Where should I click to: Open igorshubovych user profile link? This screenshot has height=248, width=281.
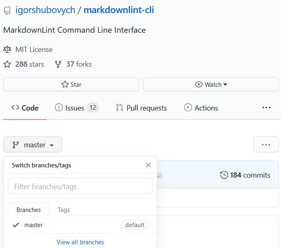click(x=45, y=10)
